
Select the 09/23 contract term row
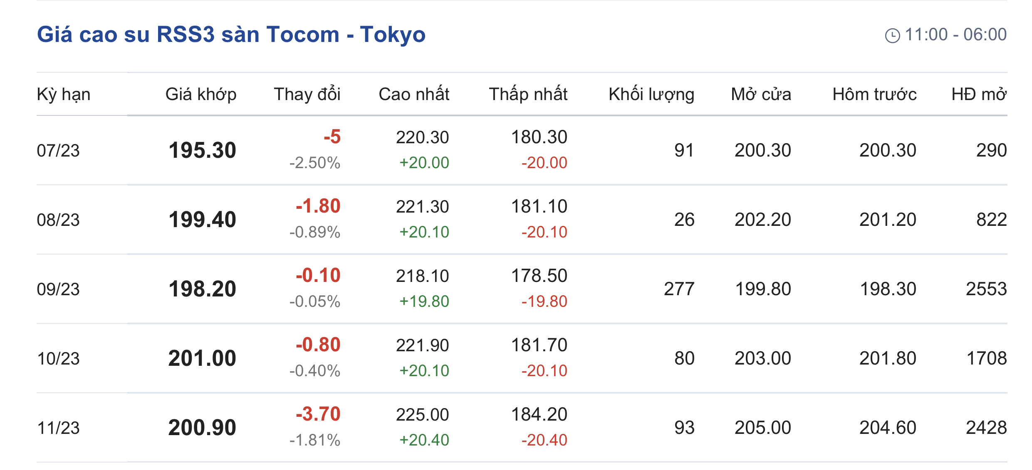(x=58, y=289)
